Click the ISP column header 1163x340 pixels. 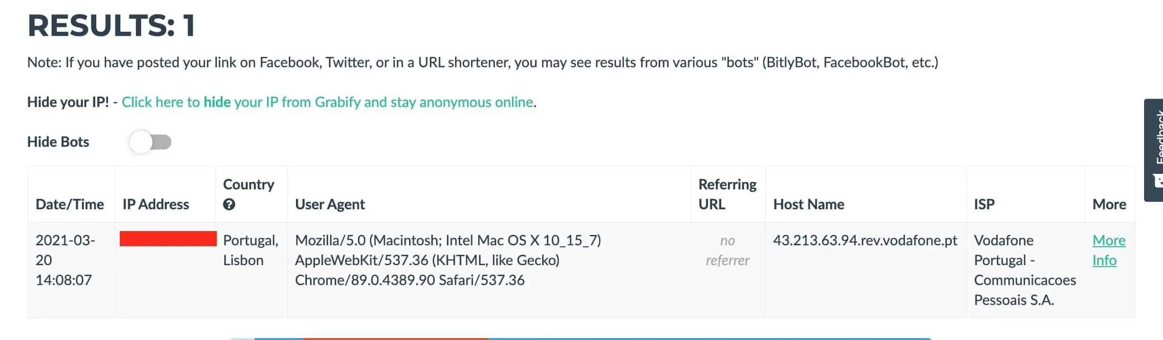click(984, 204)
